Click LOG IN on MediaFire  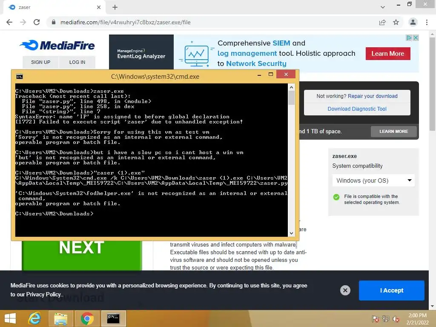pos(77,62)
